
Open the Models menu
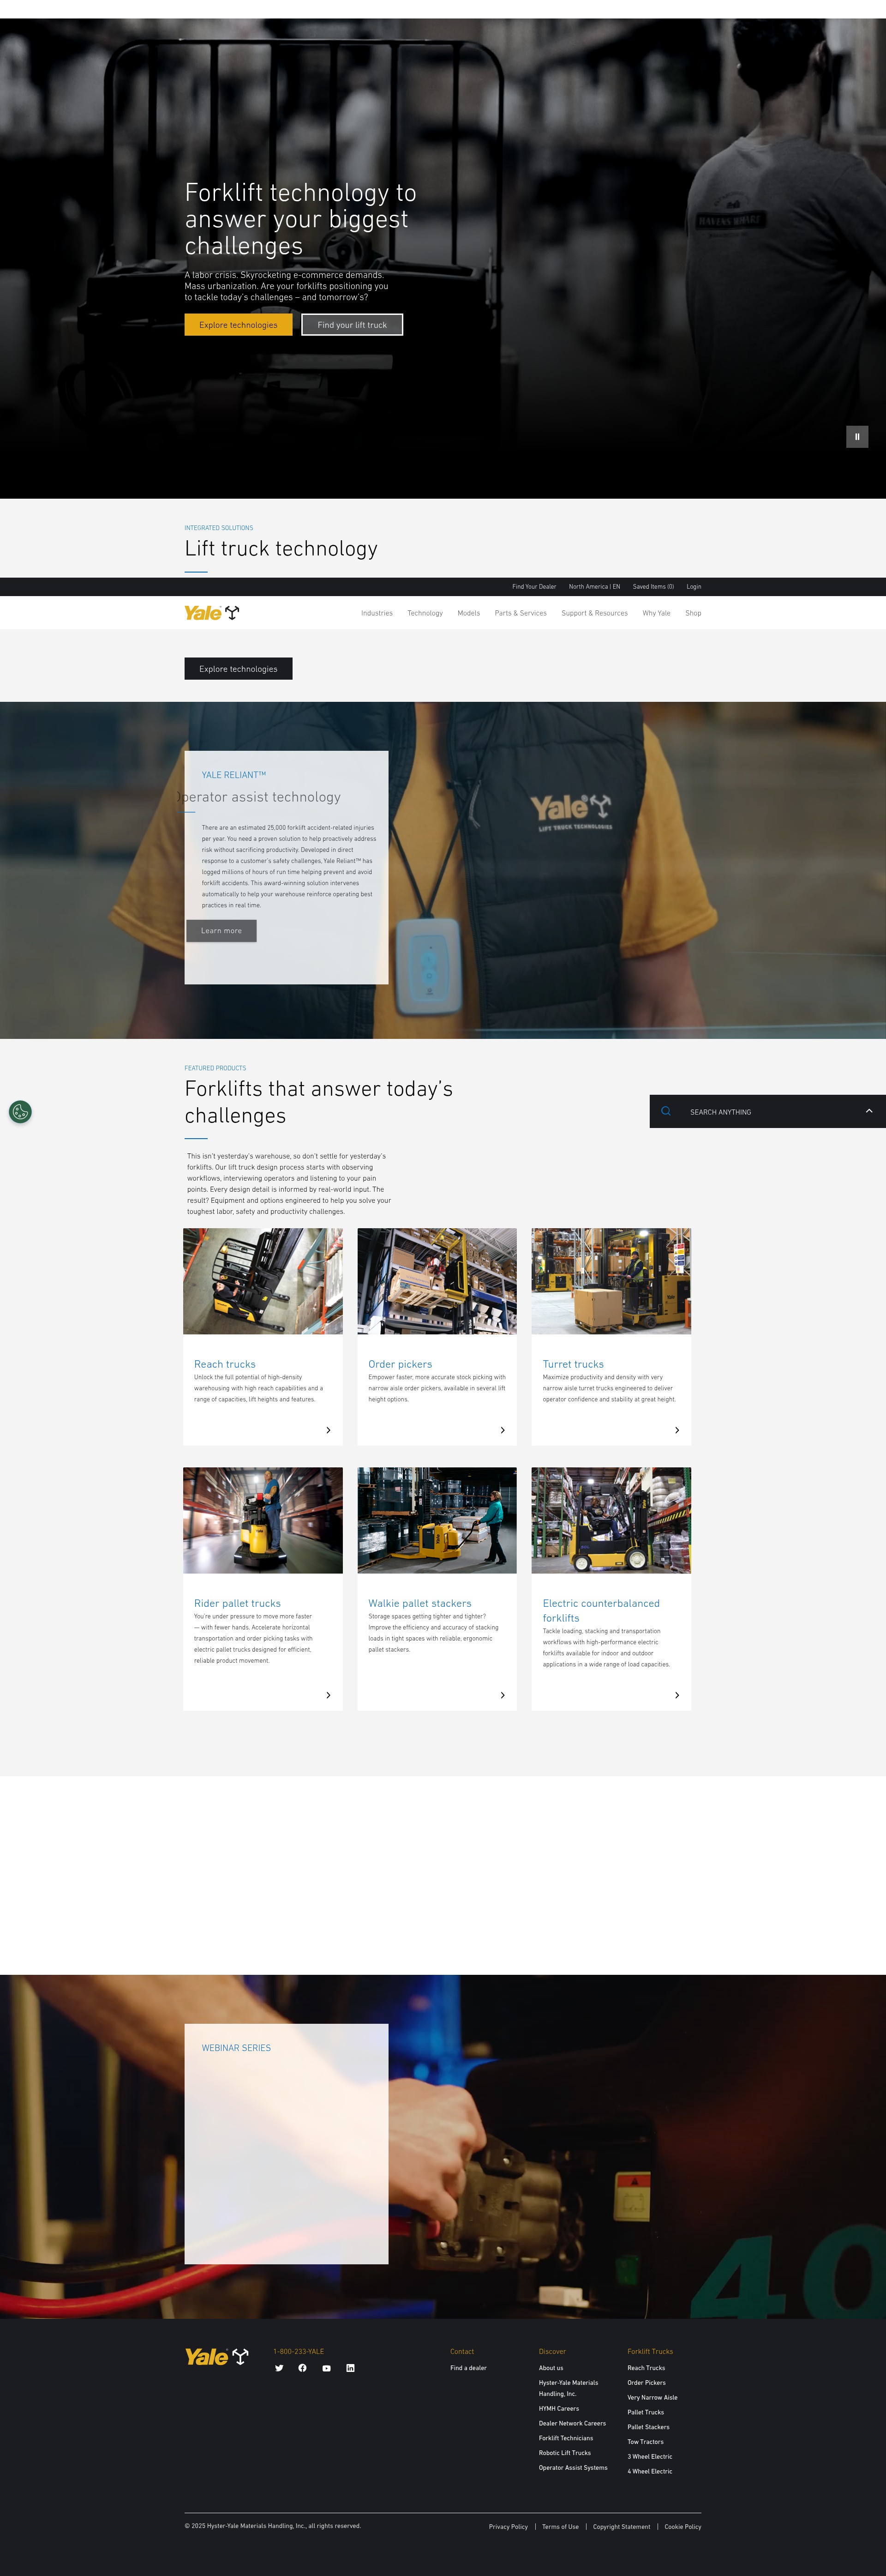(x=468, y=613)
